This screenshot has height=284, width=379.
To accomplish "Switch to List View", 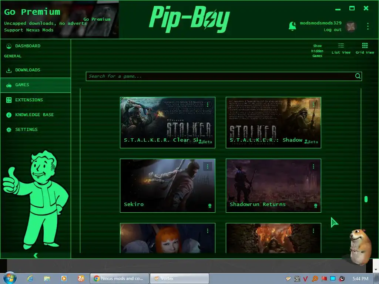I will [341, 48].
